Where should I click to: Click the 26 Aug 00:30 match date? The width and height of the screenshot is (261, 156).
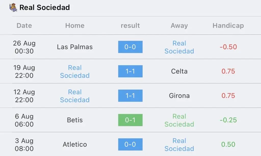[x=24, y=47]
